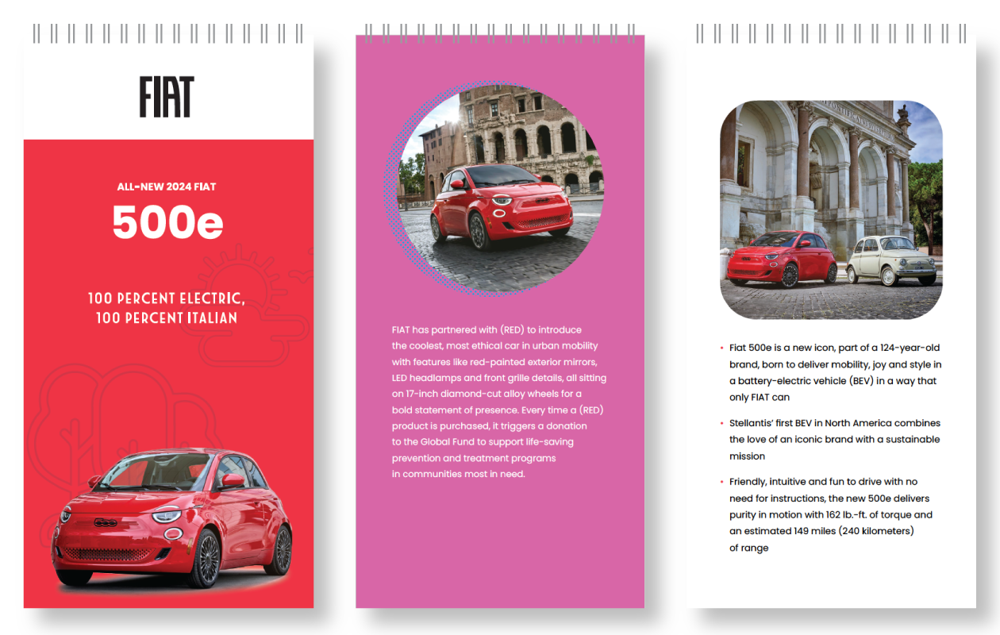Click "Stellantis' first BEV in North America combines"
Image resolution: width=1000 pixels, height=635 pixels.
point(835,423)
